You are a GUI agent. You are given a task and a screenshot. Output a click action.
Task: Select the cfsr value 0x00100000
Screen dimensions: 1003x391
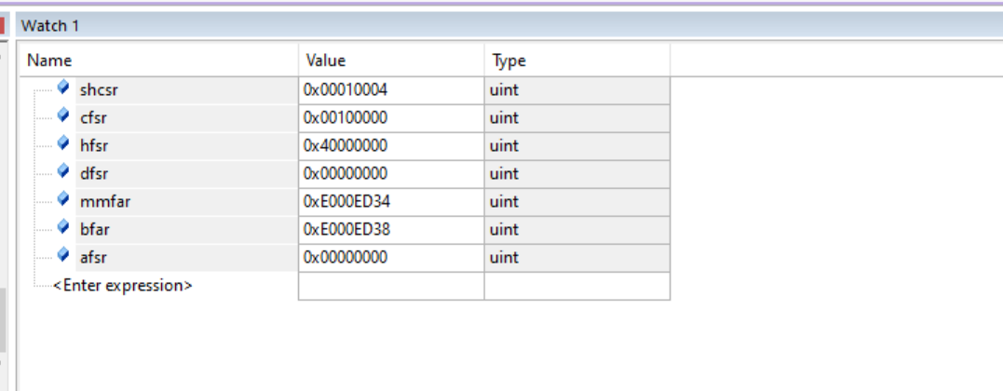click(346, 118)
